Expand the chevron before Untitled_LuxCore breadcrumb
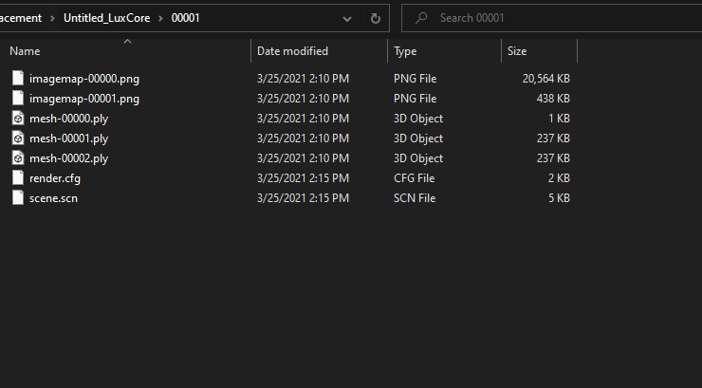This screenshot has height=388, width=702. point(53,18)
